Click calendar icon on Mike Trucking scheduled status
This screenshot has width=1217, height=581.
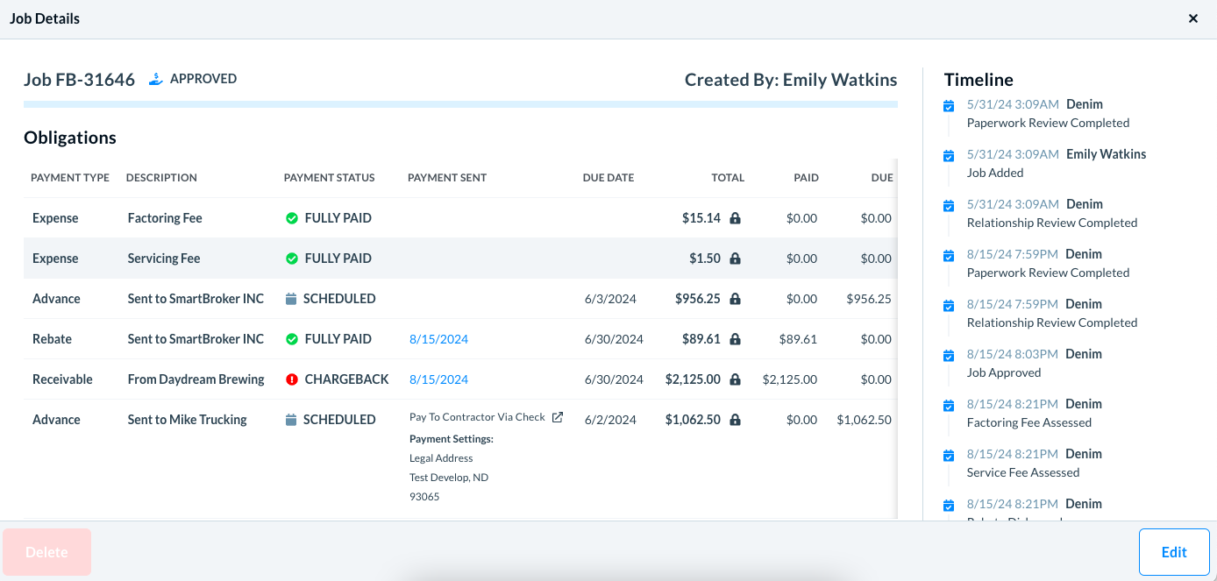tap(291, 420)
